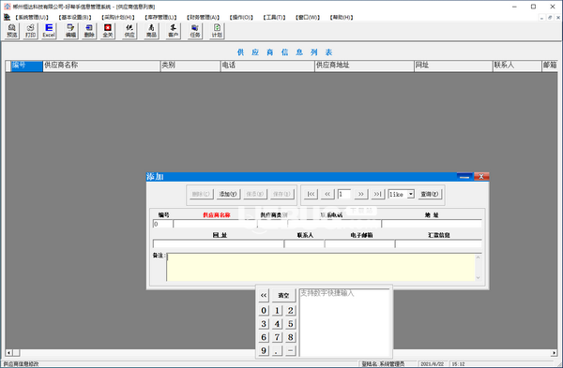
Task: Click keypad digit 8
Action: click(291, 337)
